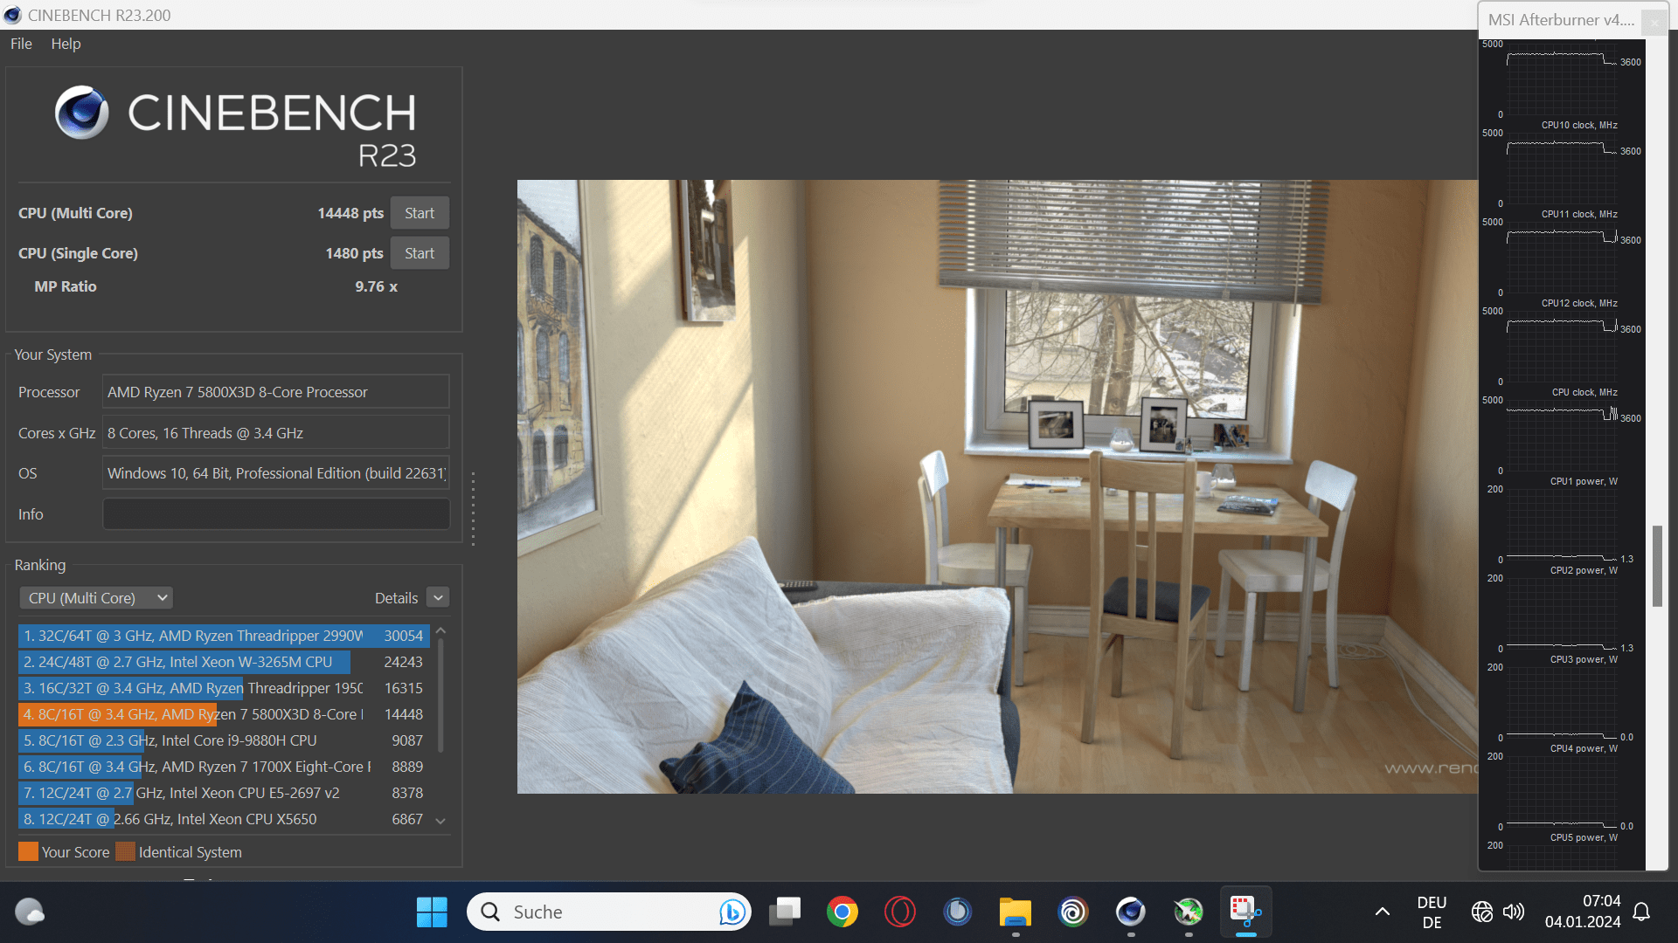
Task: Click the Details label in Ranking
Action: pos(396,598)
